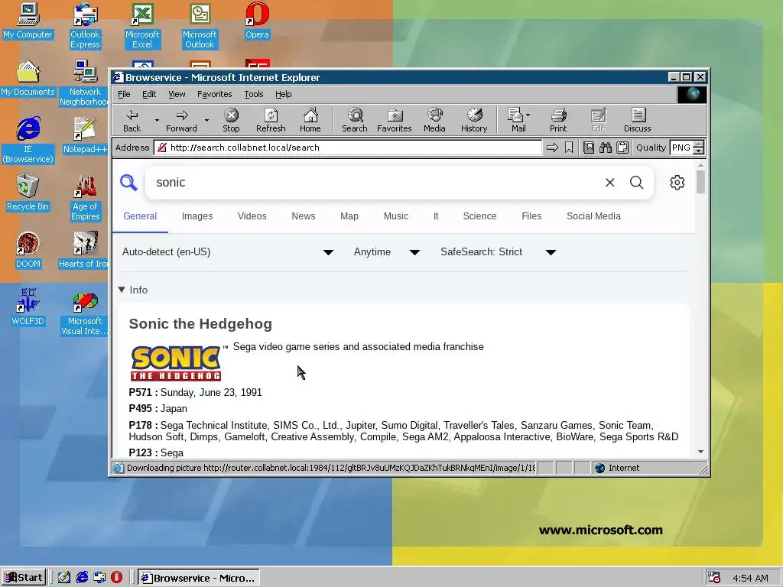
Task: Open the Tools menu
Action: (x=254, y=94)
